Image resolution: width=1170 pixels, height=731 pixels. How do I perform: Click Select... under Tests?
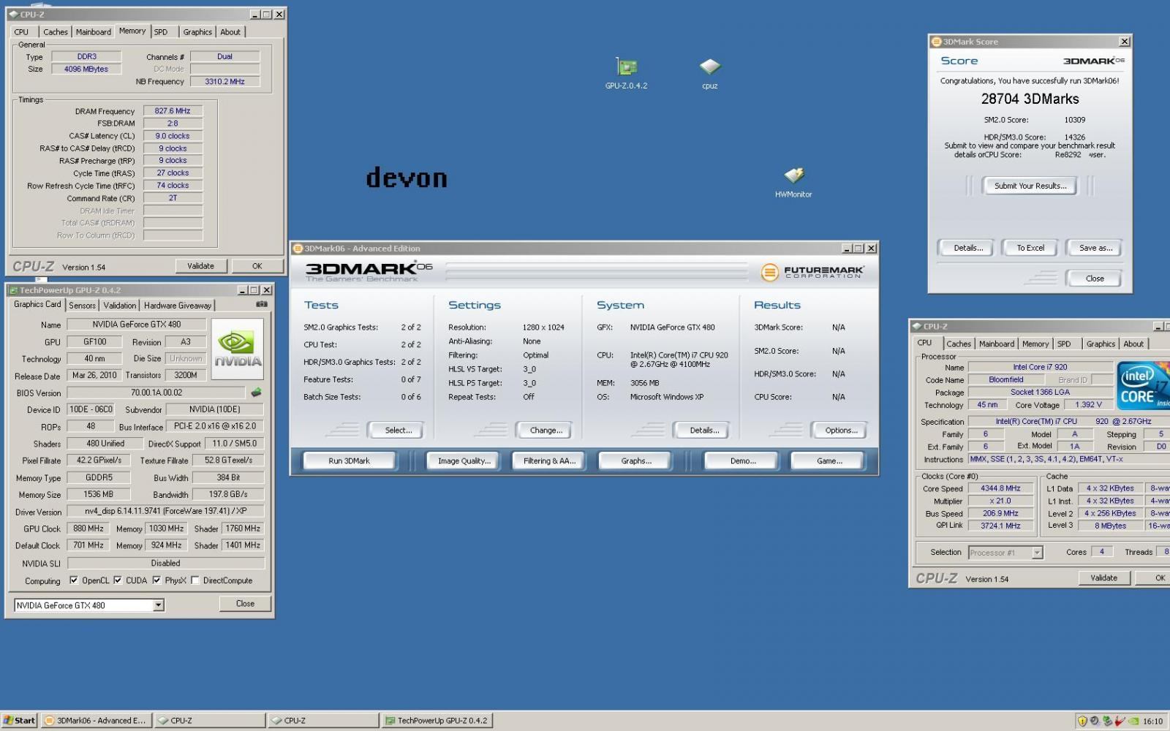coord(398,431)
